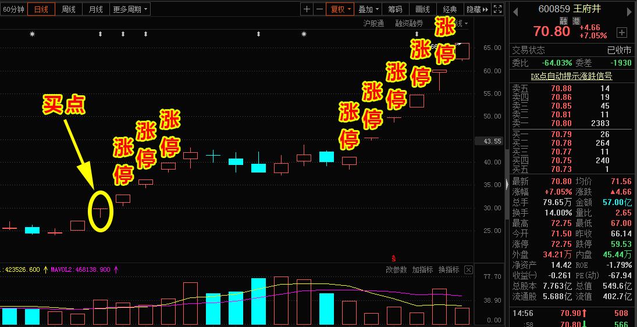Viewport: 637px width, 327px height.
Task: Open the DK点自动提示涨跌信号 link
Action: click(571, 76)
